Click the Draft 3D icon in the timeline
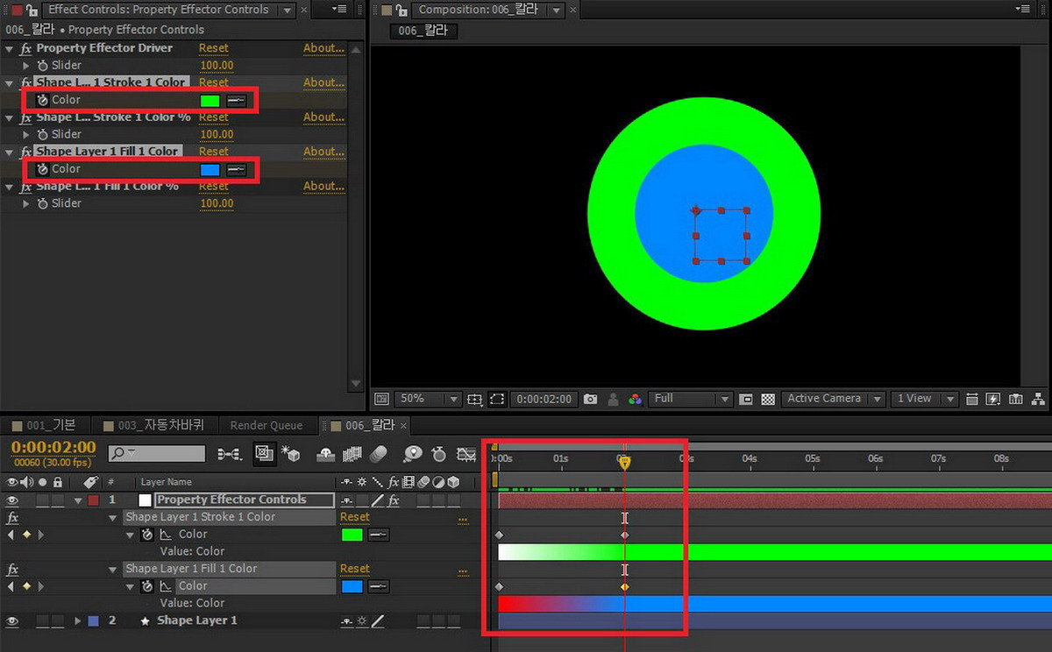 click(x=290, y=454)
